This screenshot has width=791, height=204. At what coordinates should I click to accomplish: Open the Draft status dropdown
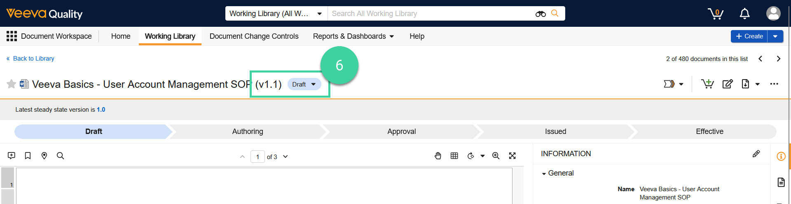click(x=304, y=84)
